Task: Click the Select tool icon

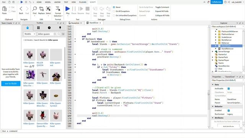Action: [x=48, y=9]
